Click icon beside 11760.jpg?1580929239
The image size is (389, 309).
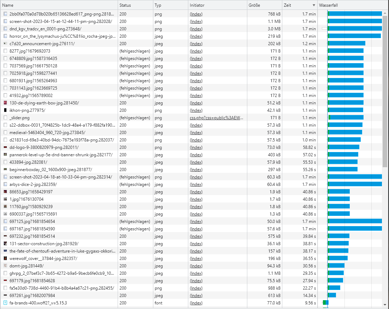5,206
